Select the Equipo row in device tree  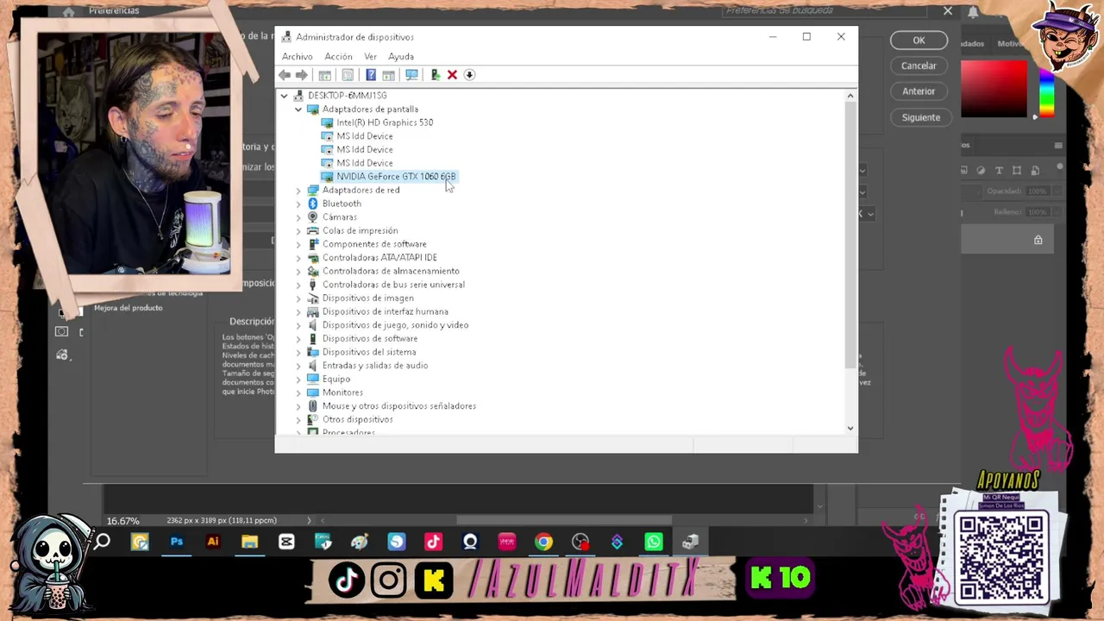[x=336, y=379]
